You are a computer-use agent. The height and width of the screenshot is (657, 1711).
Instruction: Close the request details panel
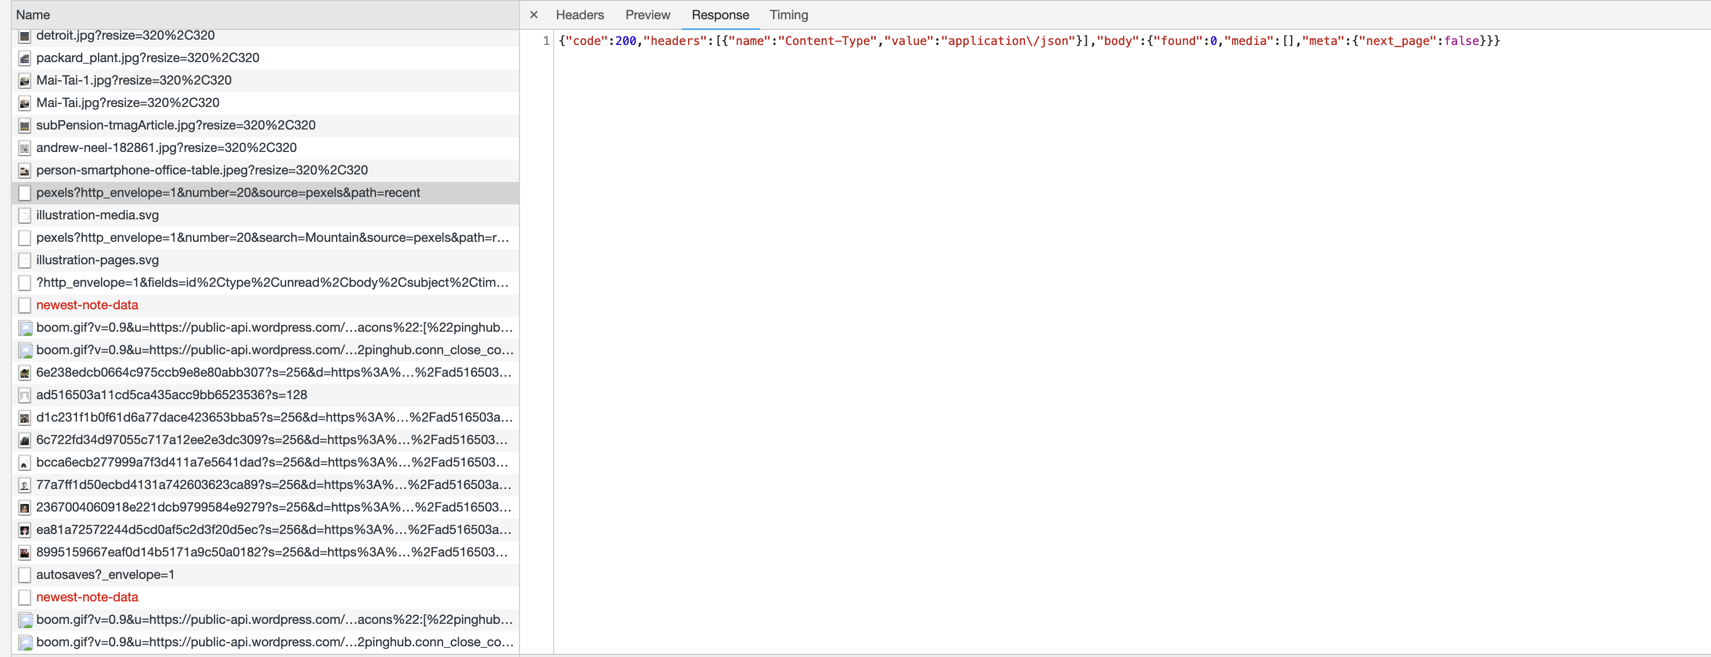coord(533,14)
